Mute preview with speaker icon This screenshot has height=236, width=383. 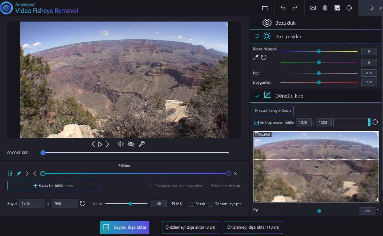click(121, 144)
